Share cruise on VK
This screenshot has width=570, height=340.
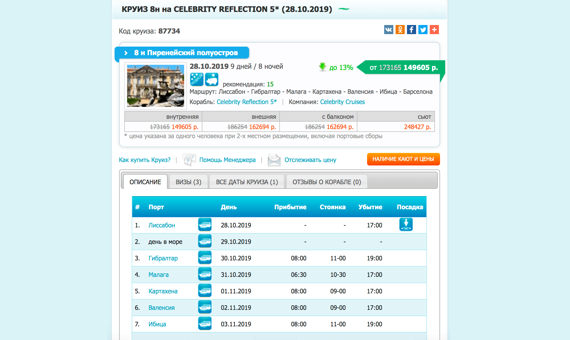click(388, 30)
